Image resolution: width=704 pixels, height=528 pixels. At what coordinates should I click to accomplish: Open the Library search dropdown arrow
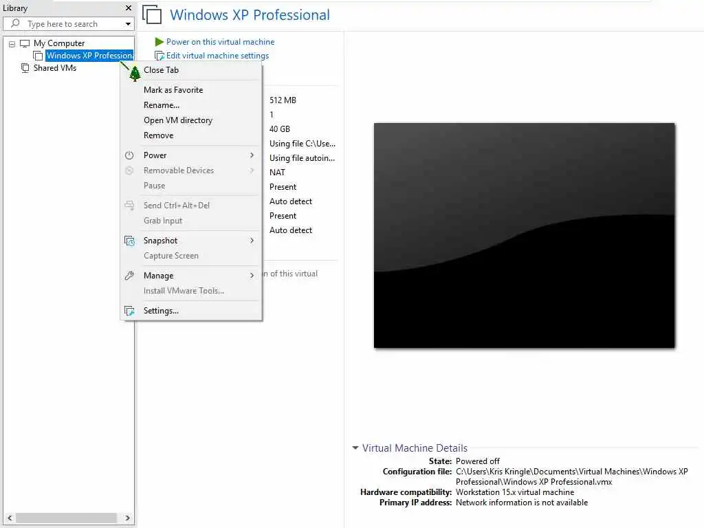click(128, 24)
